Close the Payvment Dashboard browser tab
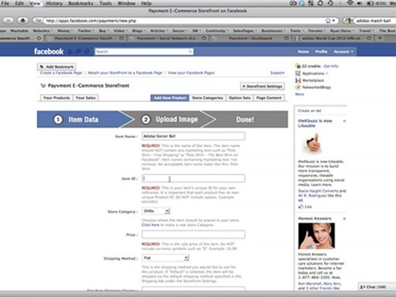This screenshot has height=297, width=396. (x=286, y=38)
